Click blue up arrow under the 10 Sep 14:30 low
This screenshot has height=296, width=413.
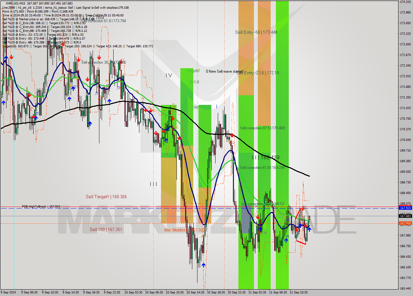pos(203,265)
